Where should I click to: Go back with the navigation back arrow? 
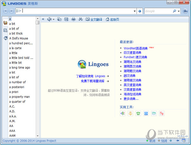[x=5, y=11]
